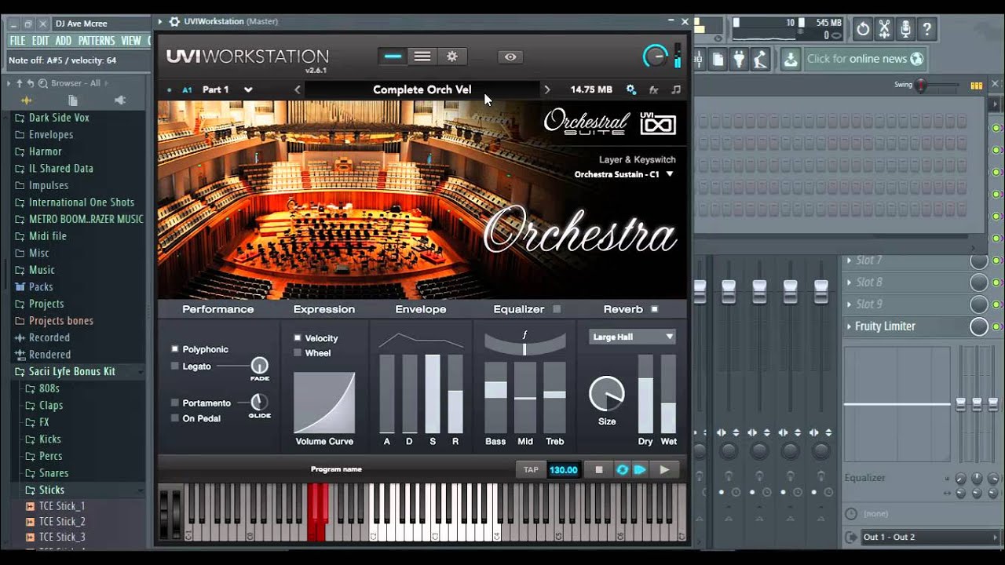Open the FILE menu in FL Studio
The height and width of the screenshot is (565, 1005).
coord(17,41)
